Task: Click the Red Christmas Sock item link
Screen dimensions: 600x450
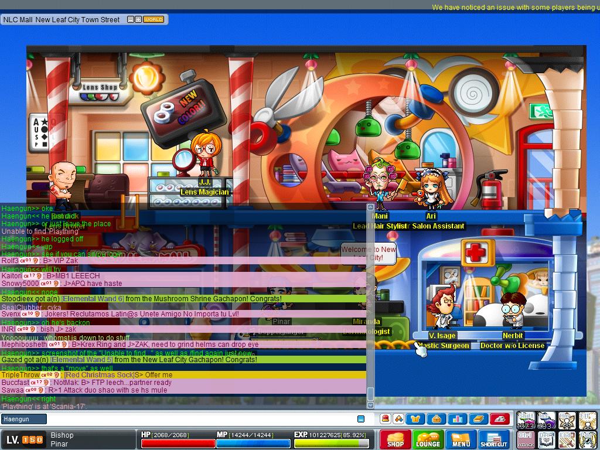Action: [99, 375]
